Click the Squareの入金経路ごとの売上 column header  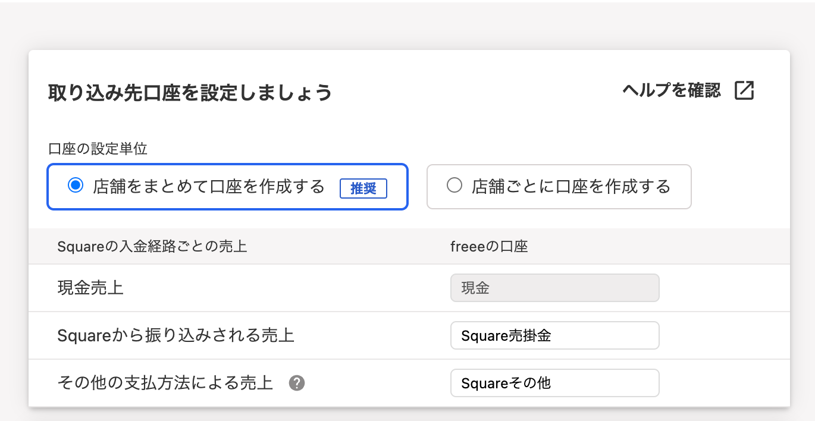coord(152,246)
